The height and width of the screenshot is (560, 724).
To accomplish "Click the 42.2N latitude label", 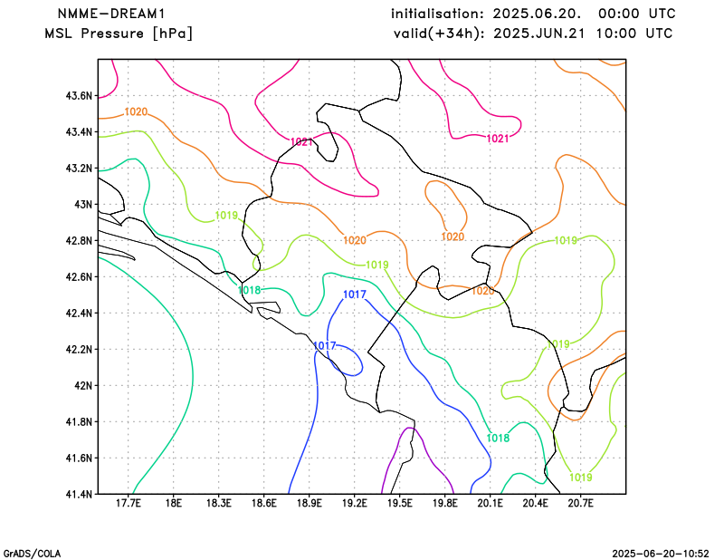I will 79,350.
